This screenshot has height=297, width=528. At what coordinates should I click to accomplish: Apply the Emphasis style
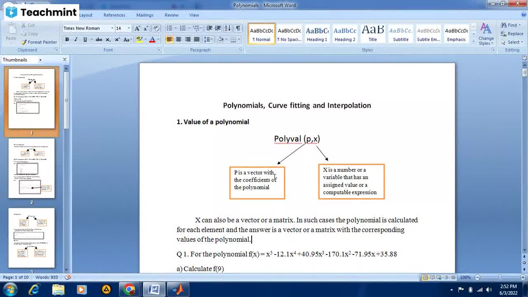click(x=456, y=33)
